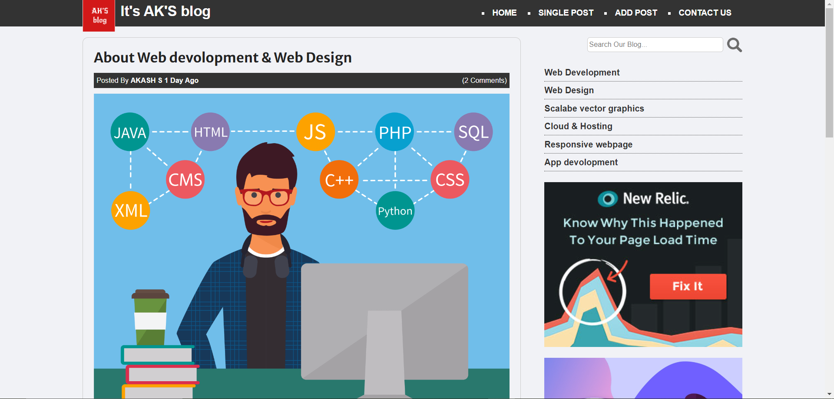
Task: Click the purple banner below New Relic ad
Action: [x=643, y=378]
